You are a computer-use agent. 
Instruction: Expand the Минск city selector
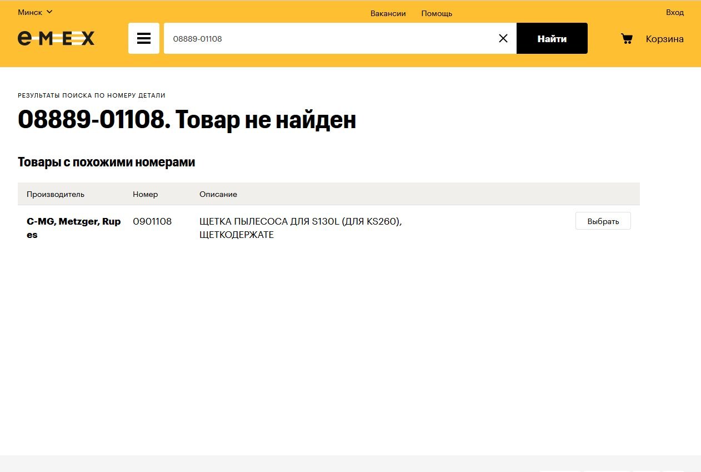(35, 12)
